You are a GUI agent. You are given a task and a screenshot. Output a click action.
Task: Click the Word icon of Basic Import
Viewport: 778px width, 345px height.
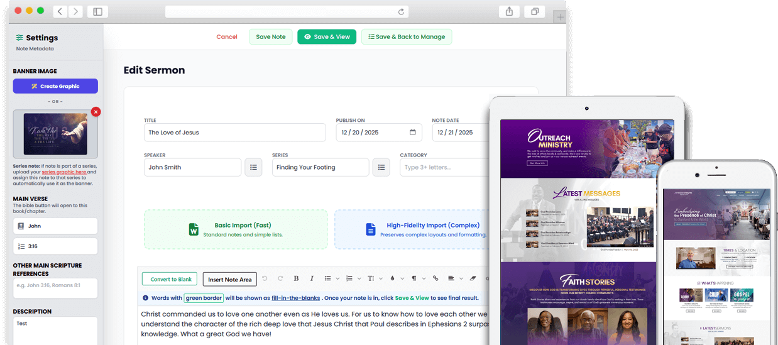coord(194,229)
